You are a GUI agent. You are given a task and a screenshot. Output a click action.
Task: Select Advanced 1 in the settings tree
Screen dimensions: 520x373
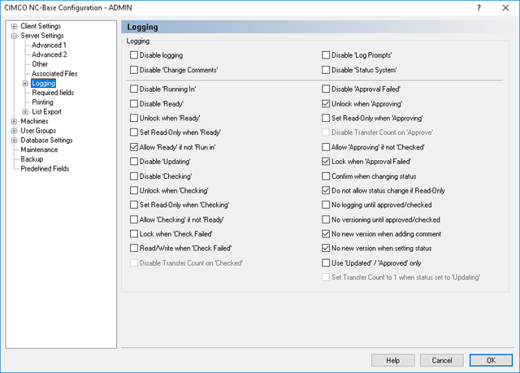(49, 45)
